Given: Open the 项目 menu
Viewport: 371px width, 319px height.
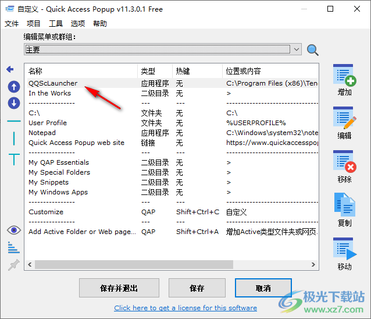Looking at the screenshot, I should pyautogui.click(x=33, y=23).
